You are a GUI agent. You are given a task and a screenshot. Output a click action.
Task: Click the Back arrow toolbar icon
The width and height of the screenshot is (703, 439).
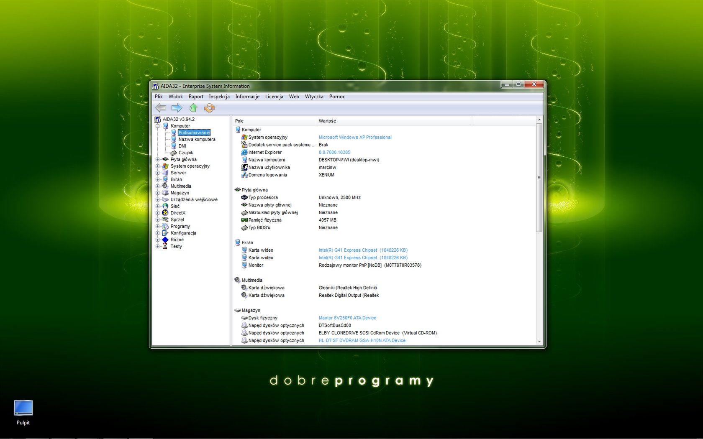point(161,108)
